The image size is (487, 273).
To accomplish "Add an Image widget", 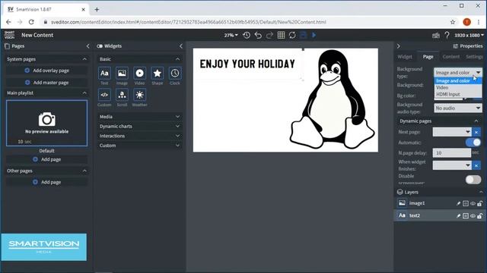I will [122, 74].
